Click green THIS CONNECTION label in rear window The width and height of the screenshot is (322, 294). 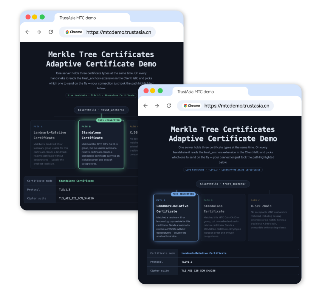pos(109,120)
